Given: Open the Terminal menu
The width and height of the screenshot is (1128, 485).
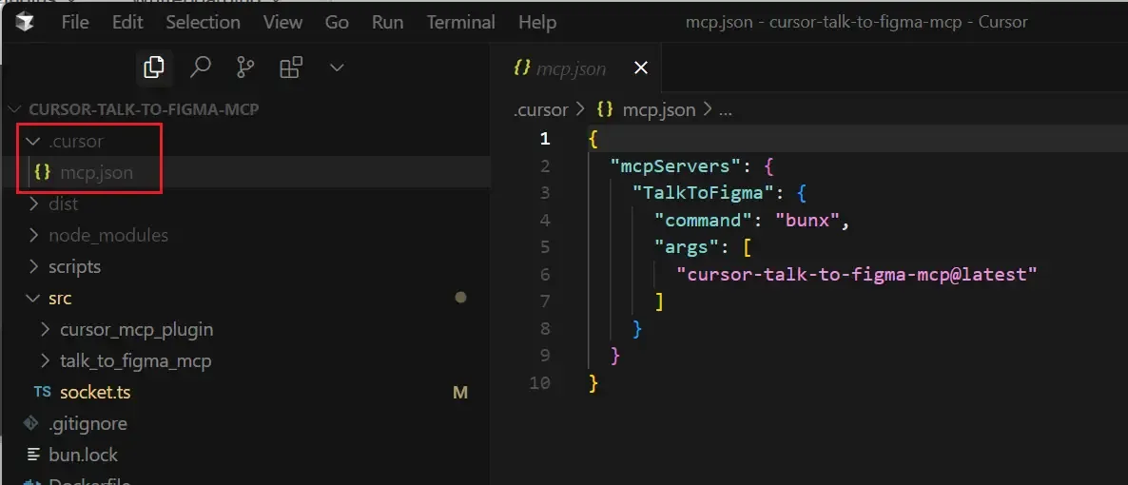Looking at the screenshot, I should click(459, 22).
